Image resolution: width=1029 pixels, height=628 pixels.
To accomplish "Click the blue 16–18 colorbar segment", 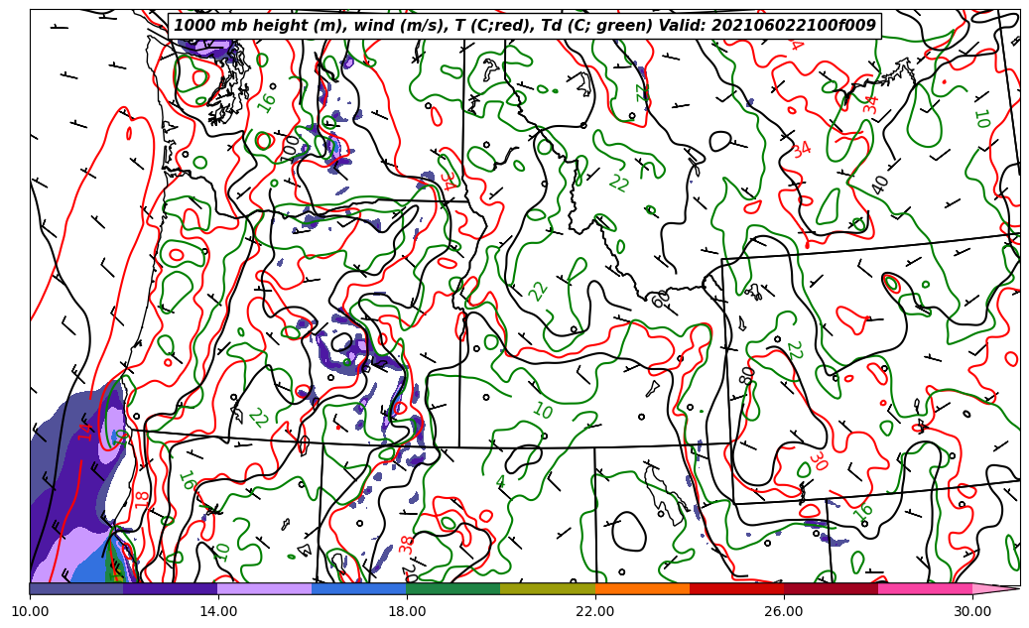I will (359, 588).
